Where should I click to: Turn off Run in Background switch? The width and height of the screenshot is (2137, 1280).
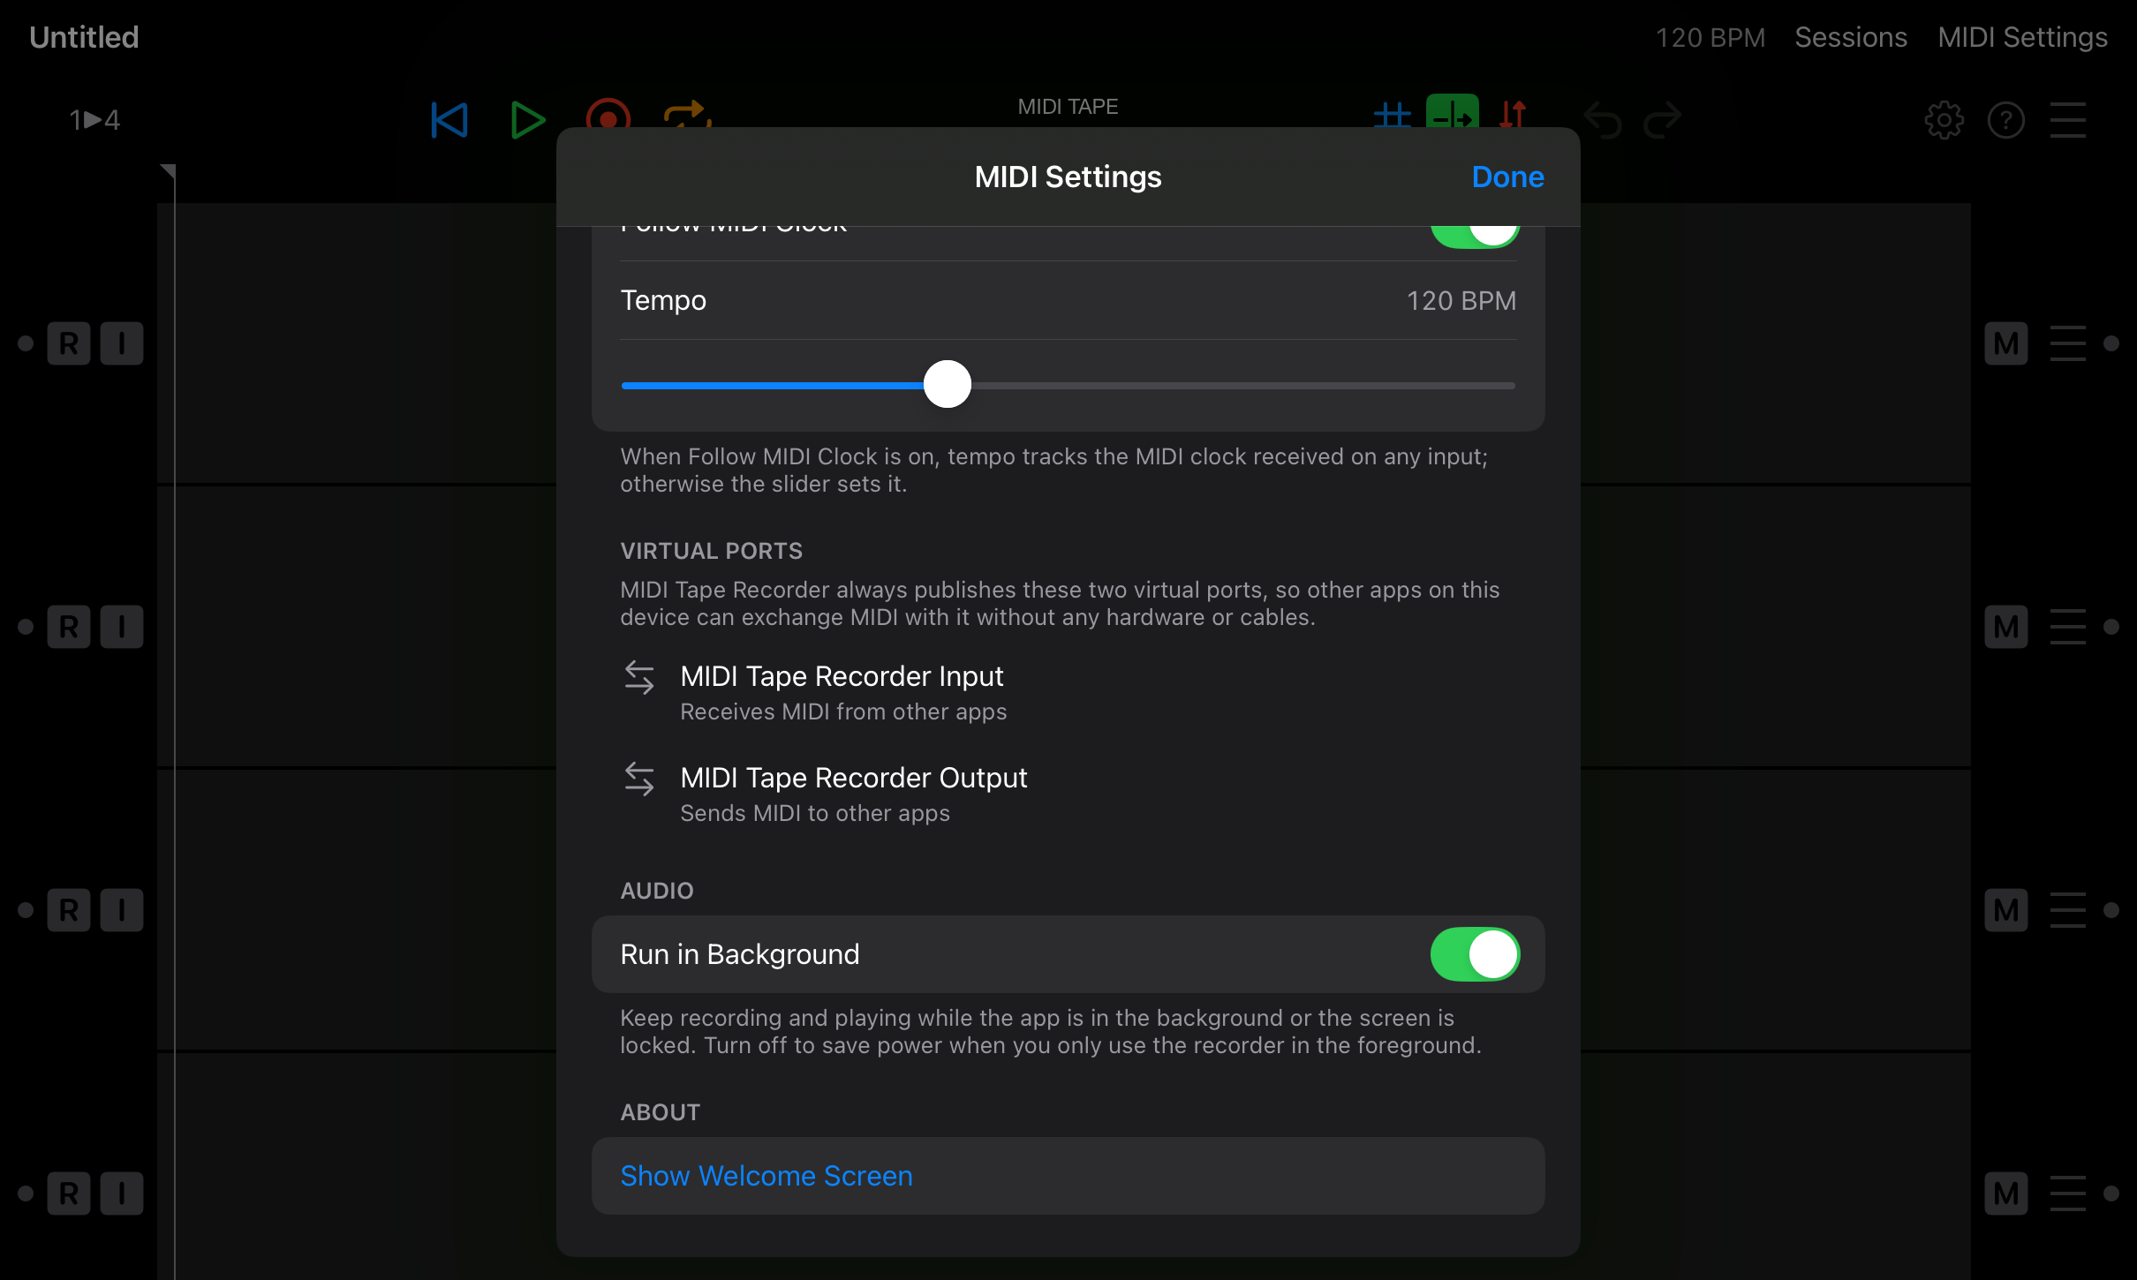1475,954
